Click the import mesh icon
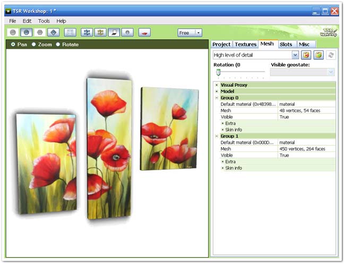345x264 pixels. (x=306, y=55)
